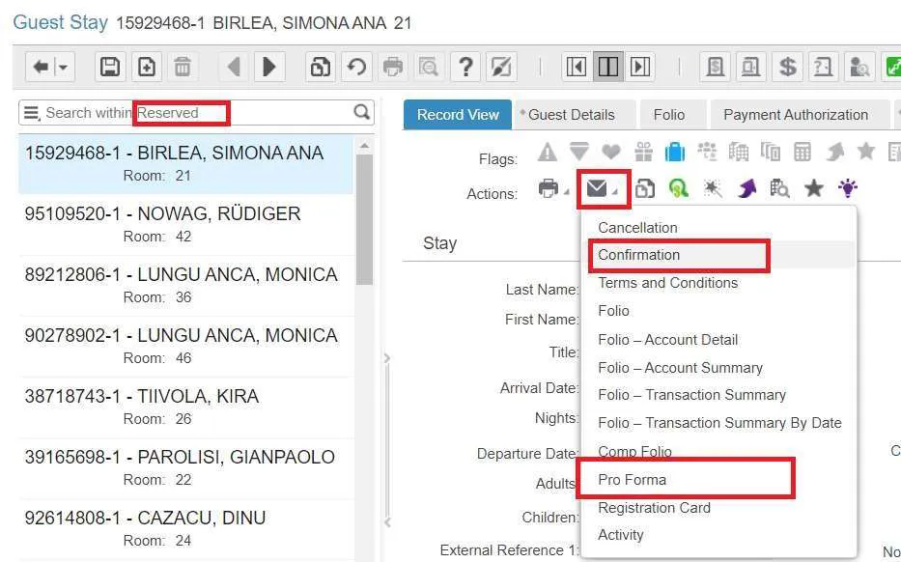This screenshot has width=901, height=562.
Task: Go to the next record with the right arrow
Action: [268, 68]
